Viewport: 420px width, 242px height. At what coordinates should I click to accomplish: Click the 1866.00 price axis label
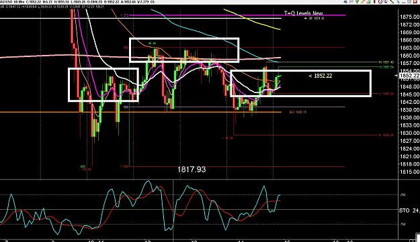coord(409,40)
